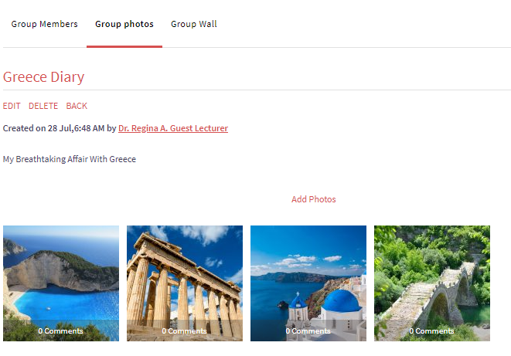Open the Group Members tab

44,24
